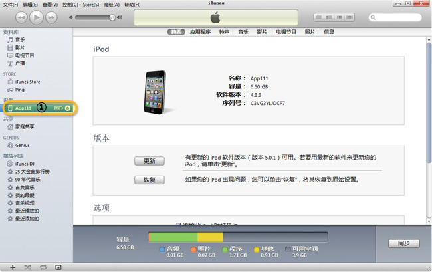Click the 恢复 restore button

[150, 180]
